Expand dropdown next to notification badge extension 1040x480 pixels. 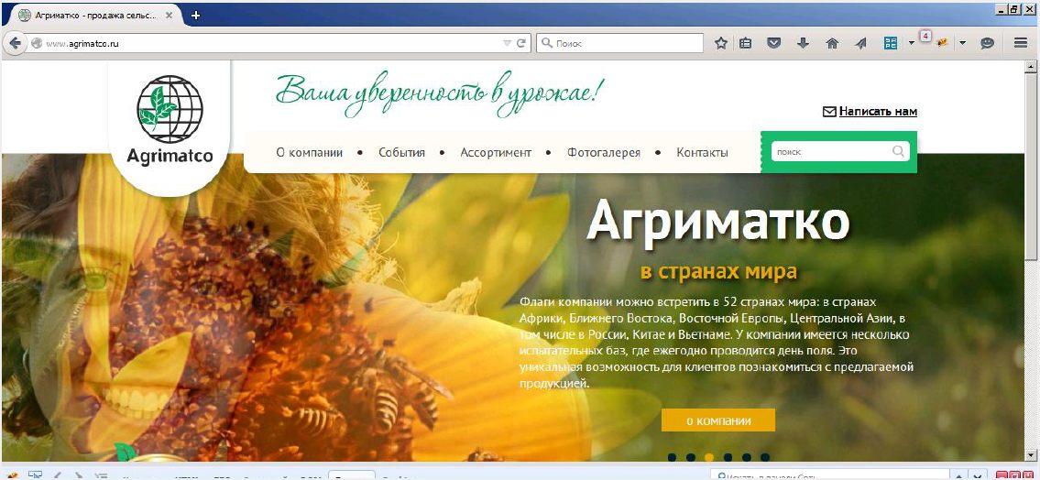[962, 43]
